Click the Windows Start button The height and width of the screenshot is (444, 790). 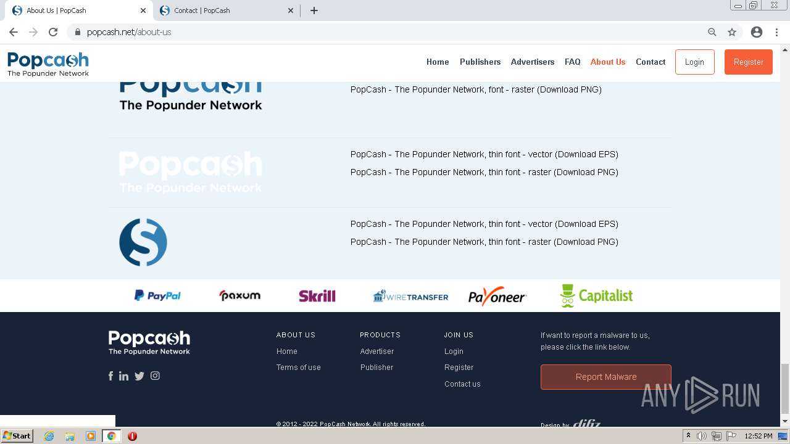(x=17, y=436)
